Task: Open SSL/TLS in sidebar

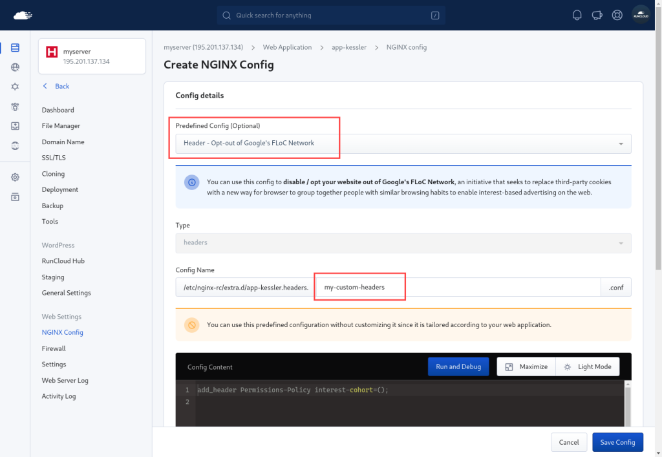Action: [54, 158]
